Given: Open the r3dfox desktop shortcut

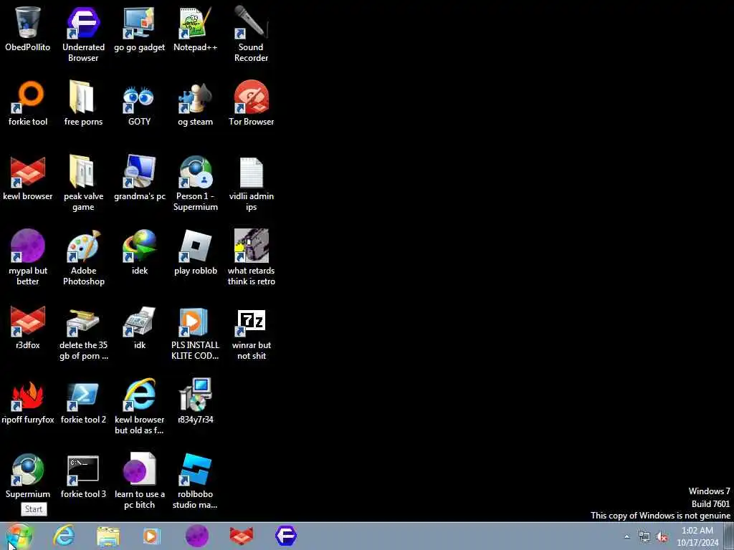Looking at the screenshot, I should (x=28, y=327).
